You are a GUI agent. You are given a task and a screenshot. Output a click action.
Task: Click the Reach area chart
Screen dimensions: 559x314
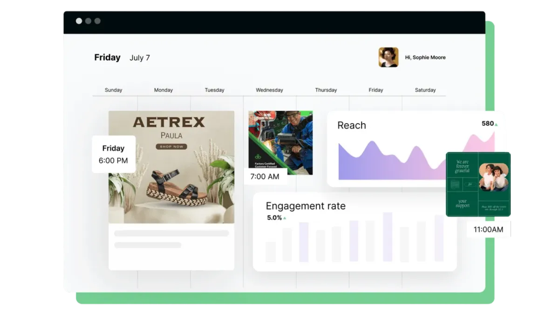(x=416, y=156)
